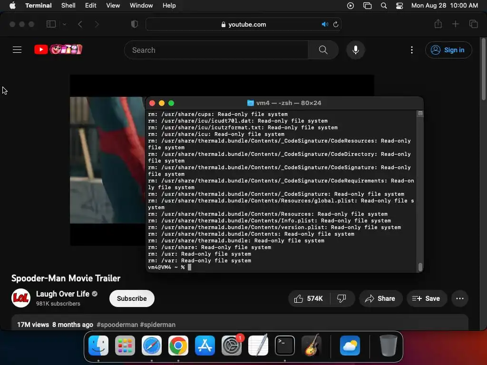Viewport: 487px width, 365px height.
Task: Click the Sign in button
Action: 448,50
